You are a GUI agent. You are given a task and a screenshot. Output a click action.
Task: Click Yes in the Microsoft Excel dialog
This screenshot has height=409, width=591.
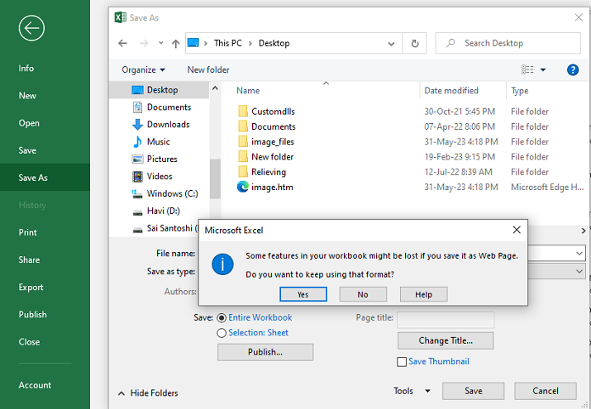point(303,294)
